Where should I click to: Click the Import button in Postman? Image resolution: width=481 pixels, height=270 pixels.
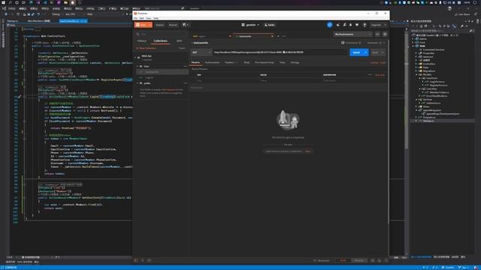[159, 25]
